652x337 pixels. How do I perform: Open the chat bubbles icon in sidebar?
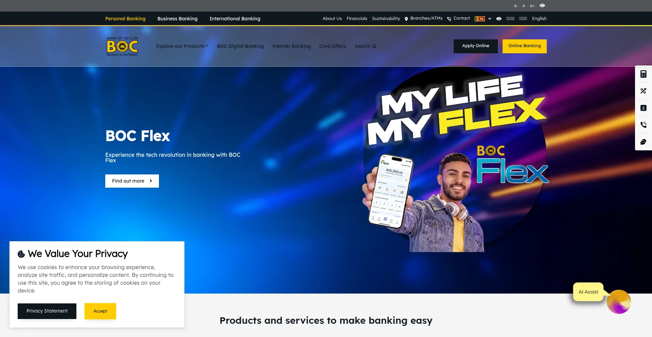(643, 142)
